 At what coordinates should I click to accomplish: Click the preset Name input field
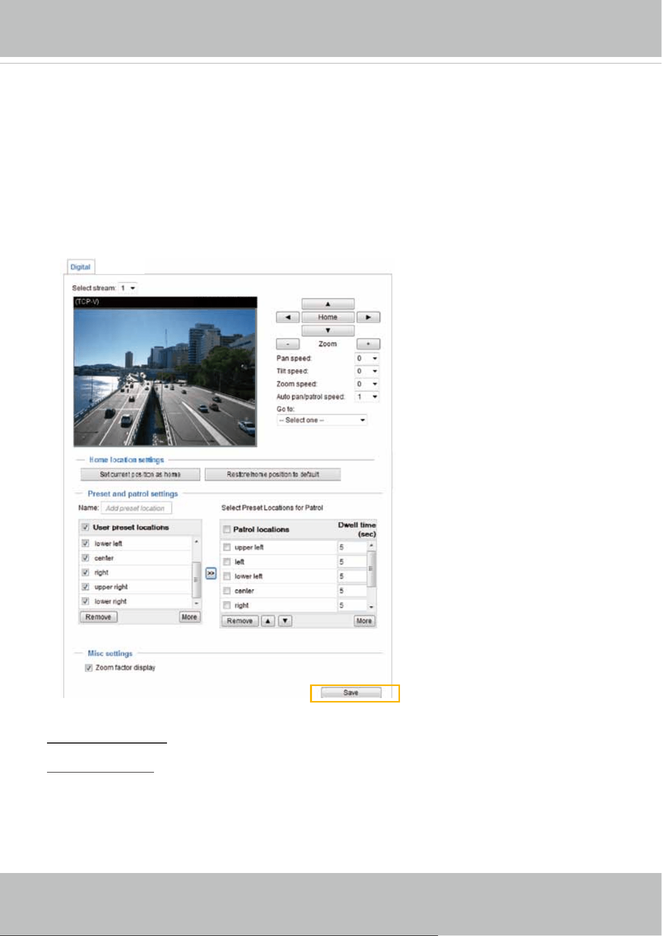click(x=136, y=508)
